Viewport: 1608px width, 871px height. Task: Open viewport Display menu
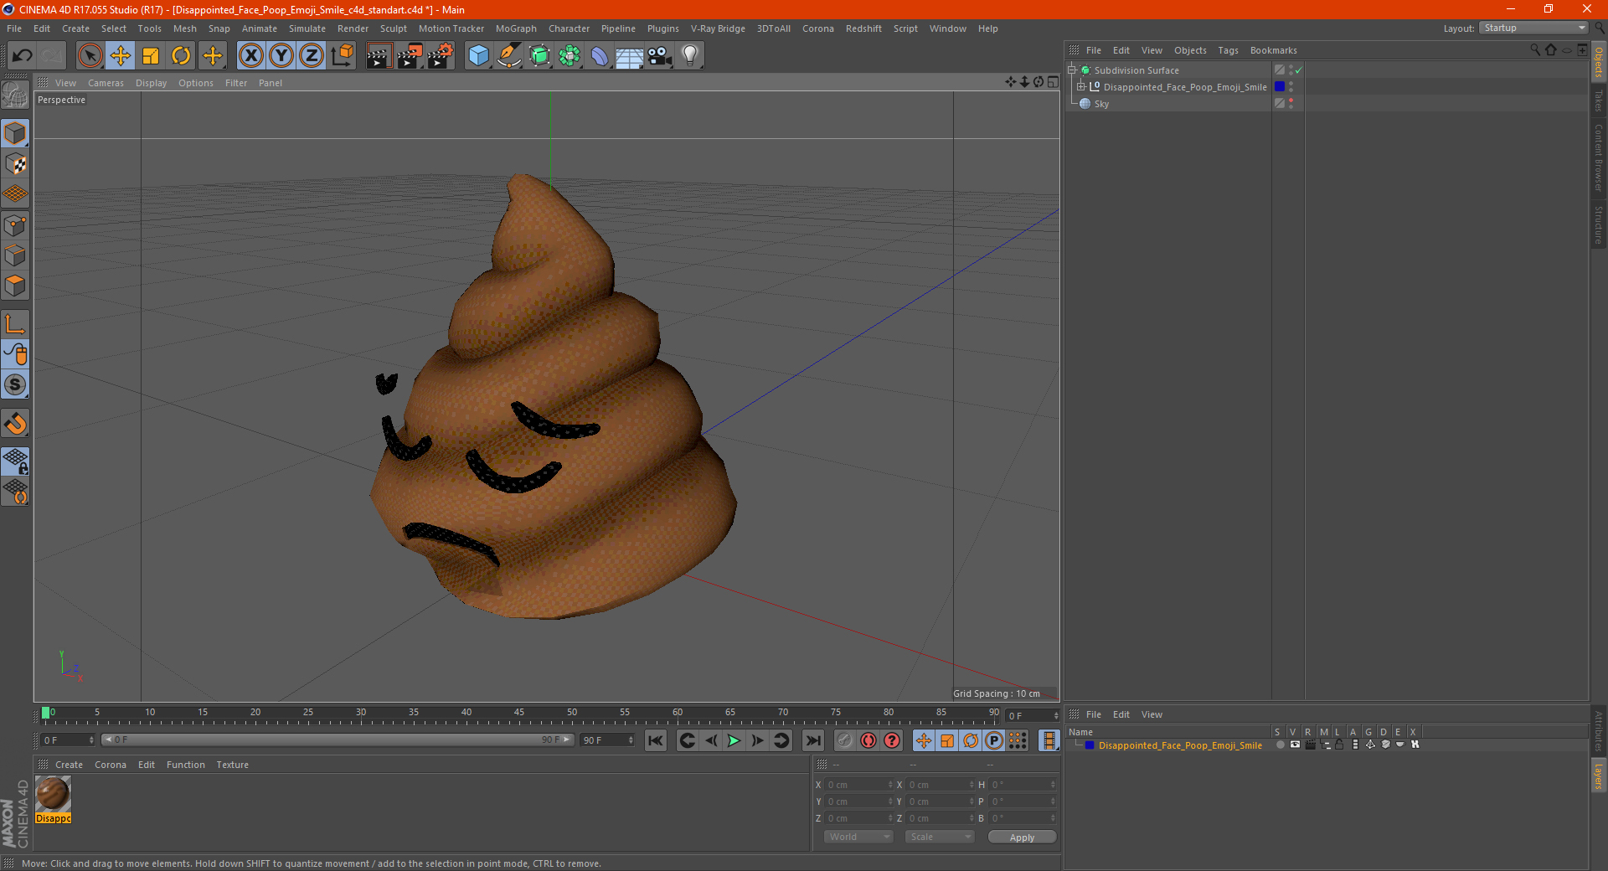tap(151, 83)
